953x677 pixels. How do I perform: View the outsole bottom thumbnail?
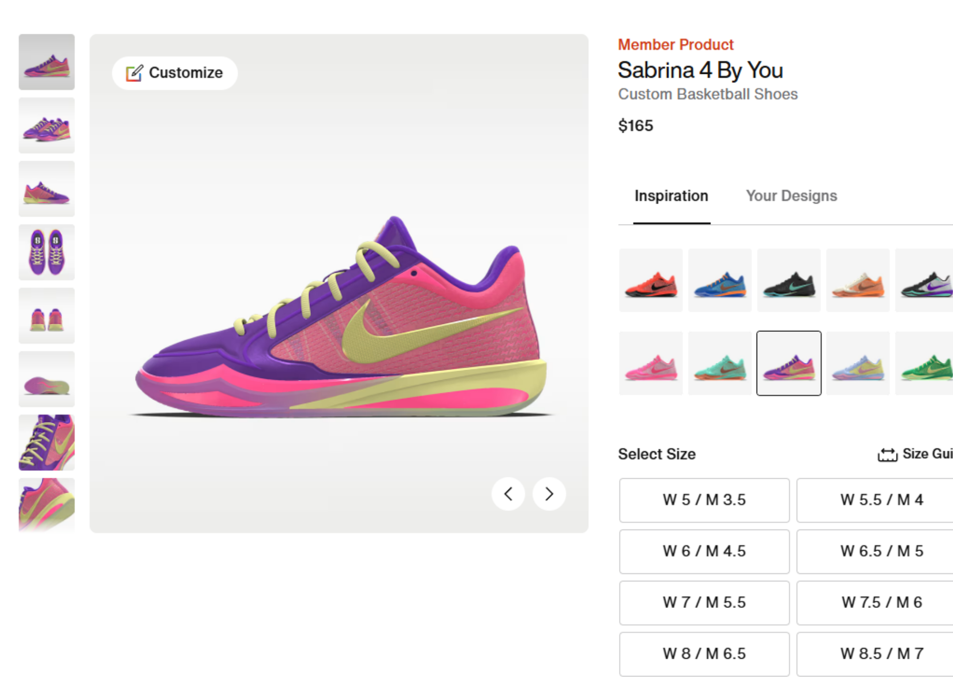pyautogui.click(x=47, y=379)
